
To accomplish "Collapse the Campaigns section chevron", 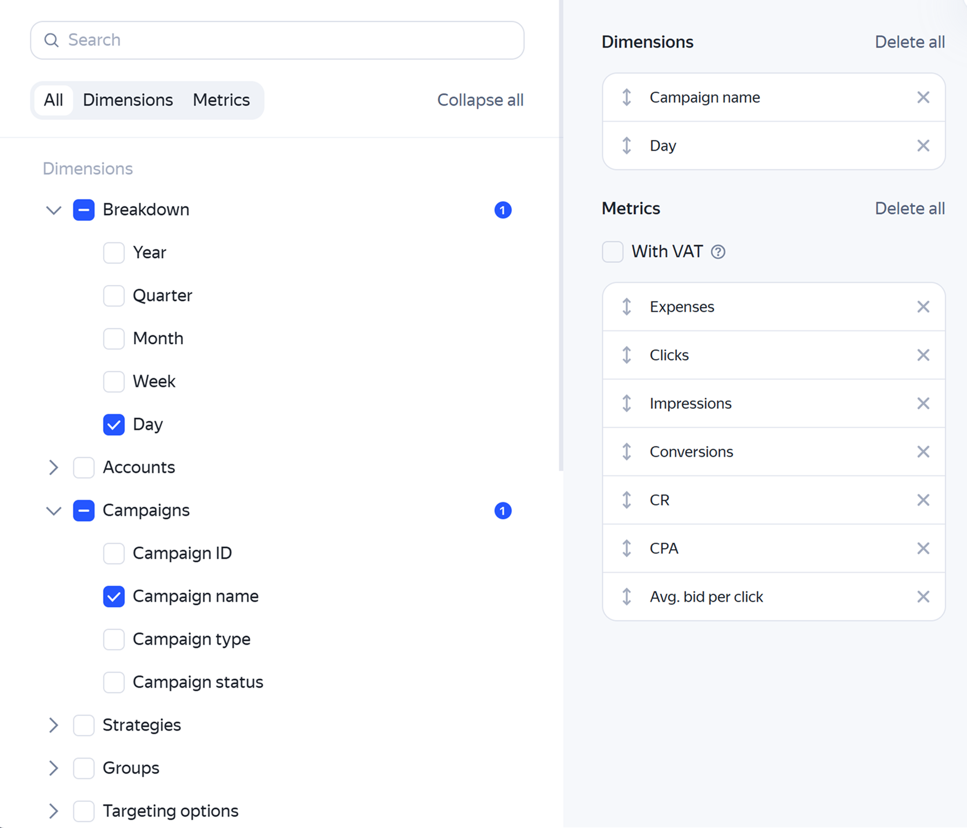I will click(53, 511).
